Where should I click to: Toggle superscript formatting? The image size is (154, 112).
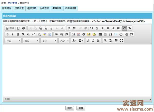coord(33,34)
